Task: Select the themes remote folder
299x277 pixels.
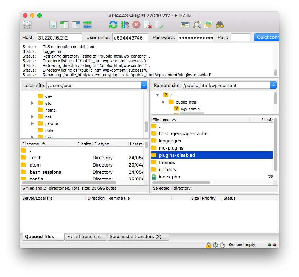Action: coord(212,163)
